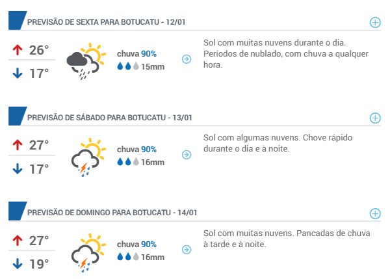Click the raindrop intensity icons showing 15mm
Viewport: 390px width, 279px height.
128,66
